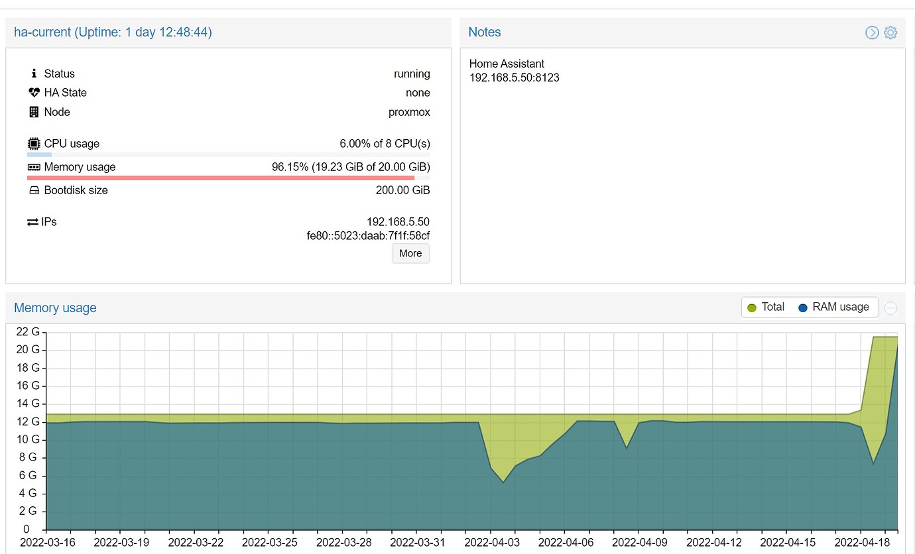Click the CPU usage progress bar
Image resolution: width=915 pixels, height=554 pixels.
[x=228, y=154]
